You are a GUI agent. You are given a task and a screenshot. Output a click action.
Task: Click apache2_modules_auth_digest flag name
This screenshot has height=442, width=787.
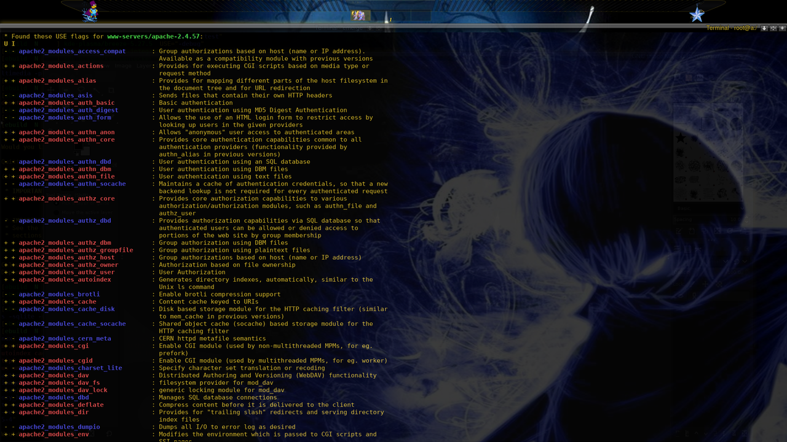68,110
